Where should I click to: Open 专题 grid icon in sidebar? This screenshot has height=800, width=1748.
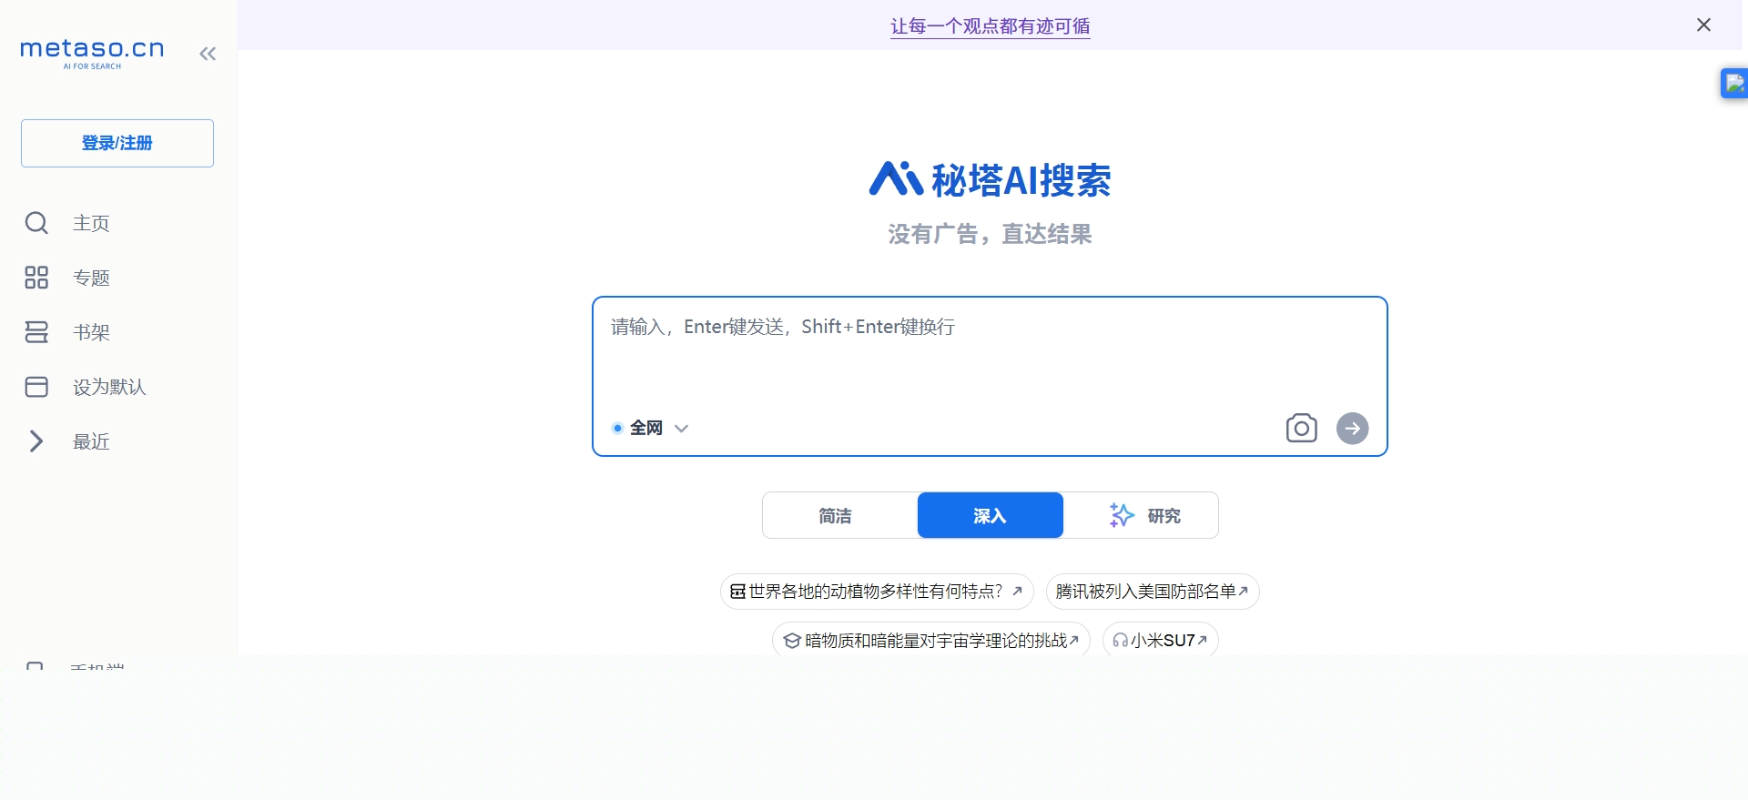pyautogui.click(x=36, y=278)
